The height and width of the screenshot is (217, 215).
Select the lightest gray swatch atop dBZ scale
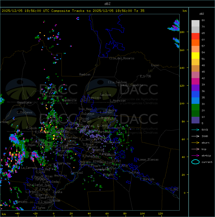[x=195, y=23]
